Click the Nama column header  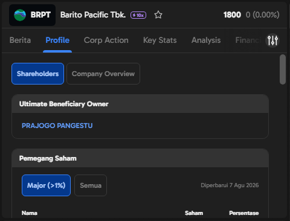[x=30, y=213]
